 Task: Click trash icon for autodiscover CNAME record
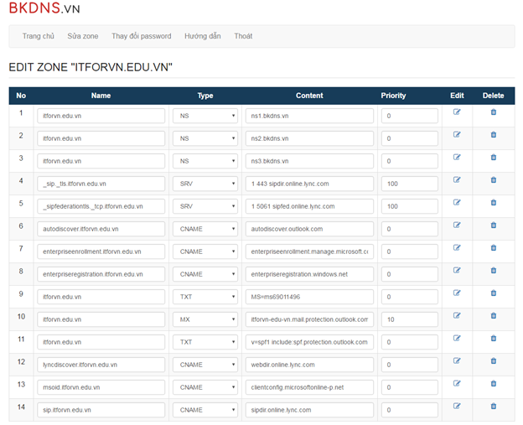click(493, 225)
